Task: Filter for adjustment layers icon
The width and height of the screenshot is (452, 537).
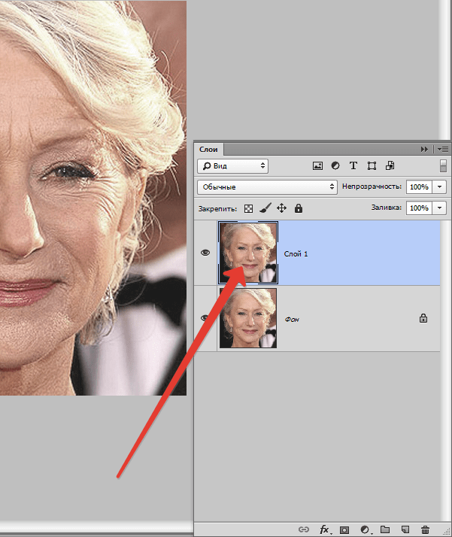Action: [x=335, y=165]
